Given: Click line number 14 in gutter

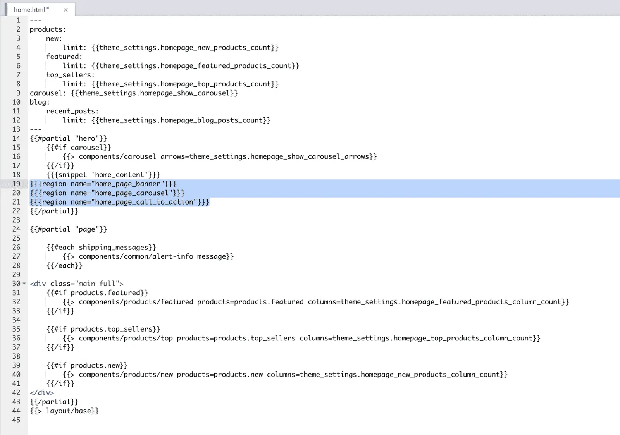Looking at the screenshot, I should coord(16,138).
